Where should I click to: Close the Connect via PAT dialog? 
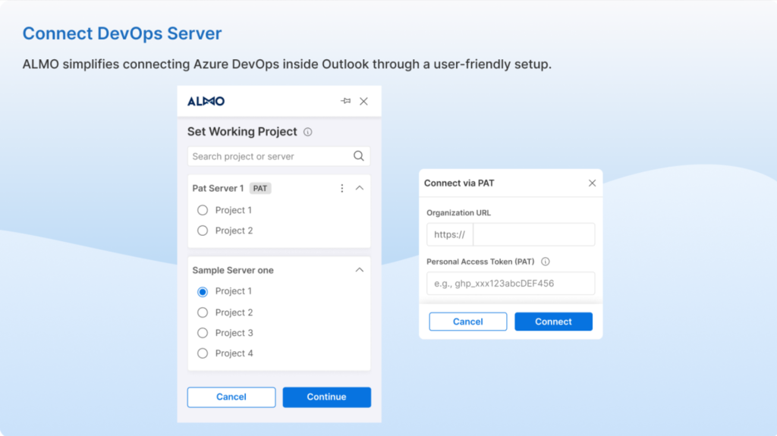(x=592, y=183)
